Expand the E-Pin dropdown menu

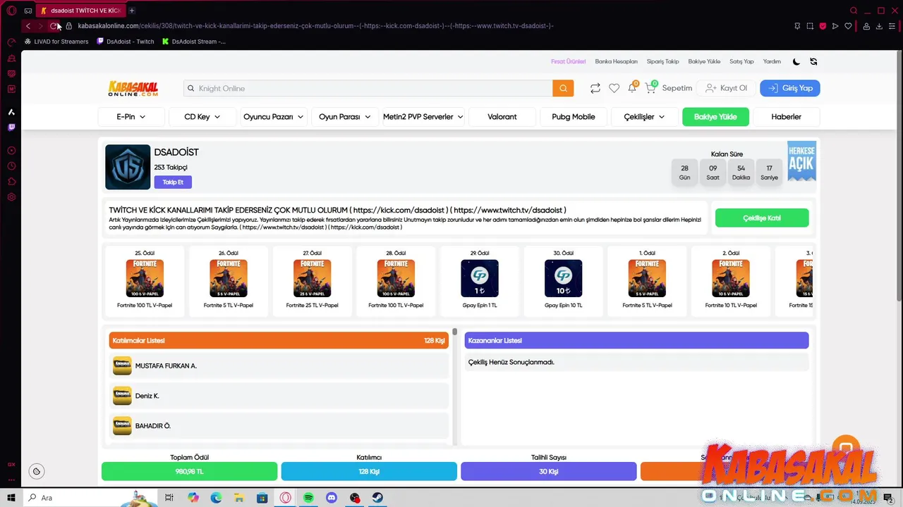point(131,117)
